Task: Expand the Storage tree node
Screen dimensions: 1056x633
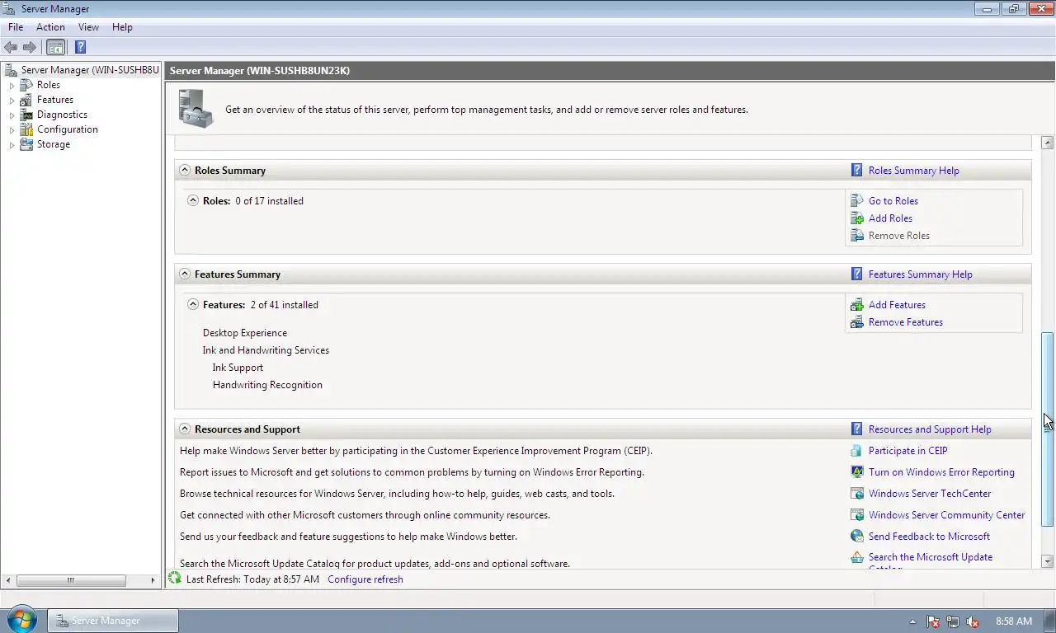Action: (x=12, y=145)
